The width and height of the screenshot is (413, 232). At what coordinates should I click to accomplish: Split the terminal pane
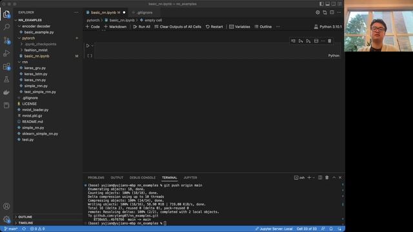click(320, 178)
